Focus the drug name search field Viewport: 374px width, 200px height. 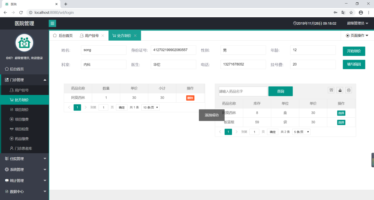click(243, 91)
